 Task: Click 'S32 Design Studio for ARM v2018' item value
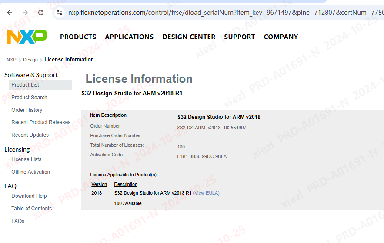click(x=219, y=117)
